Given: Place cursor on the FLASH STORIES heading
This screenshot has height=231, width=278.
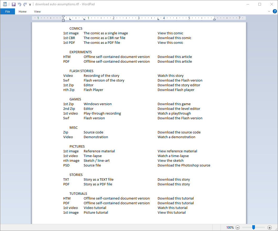Looking at the screenshot, I should pyautogui.click(x=81, y=71).
